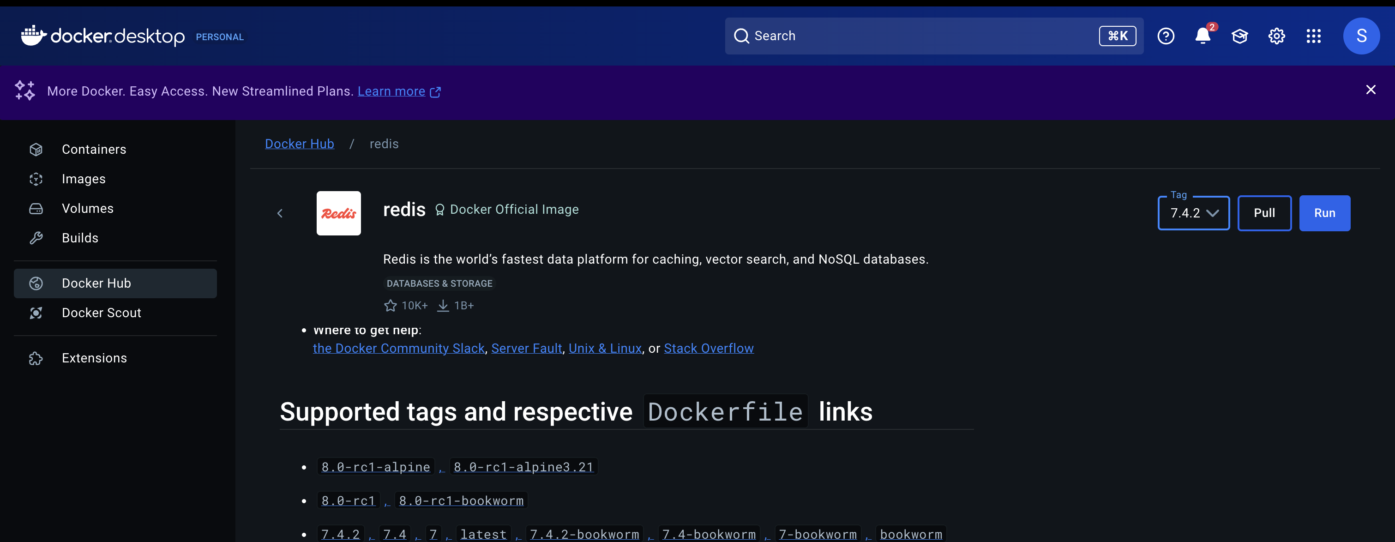Go to Volumes in sidebar
Screen dimensions: 1395x542
[87, 209]
